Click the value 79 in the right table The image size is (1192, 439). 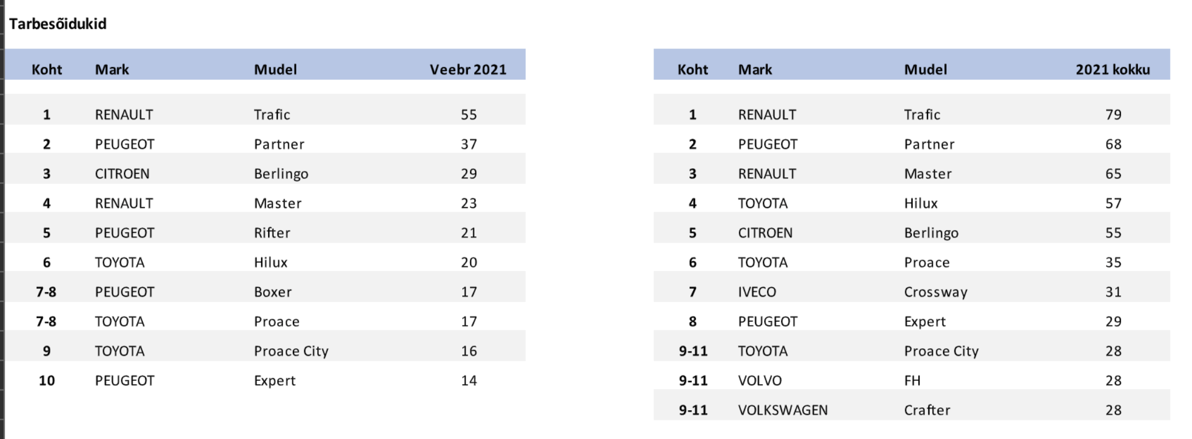[1113, 115]
